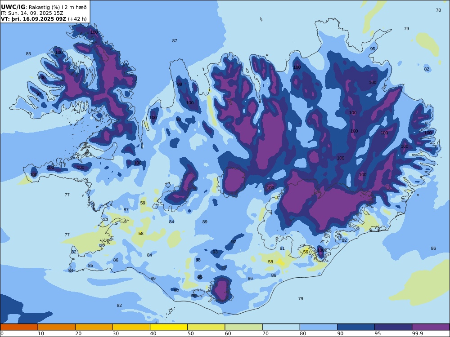Click the 10 tick label on the legend

click(41, 333)
